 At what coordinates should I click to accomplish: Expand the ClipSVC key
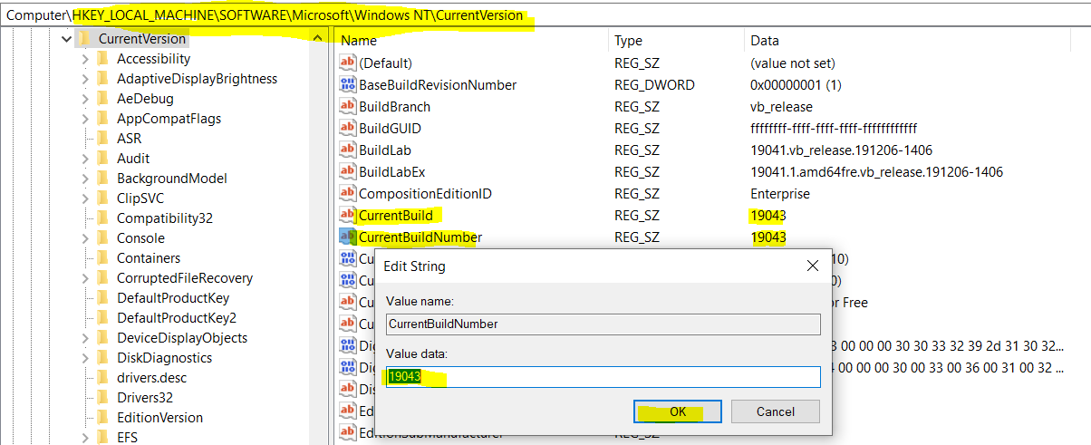[x=85, y=198]
